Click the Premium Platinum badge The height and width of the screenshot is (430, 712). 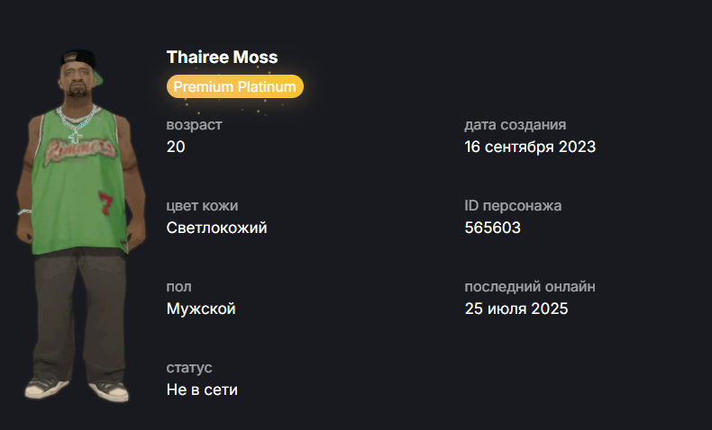click(x=234, y=86)
